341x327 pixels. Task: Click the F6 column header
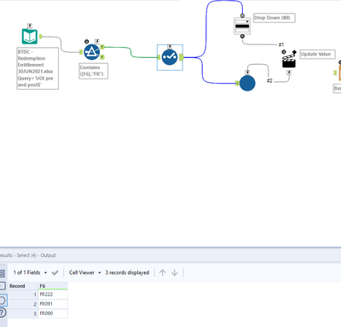53,286
